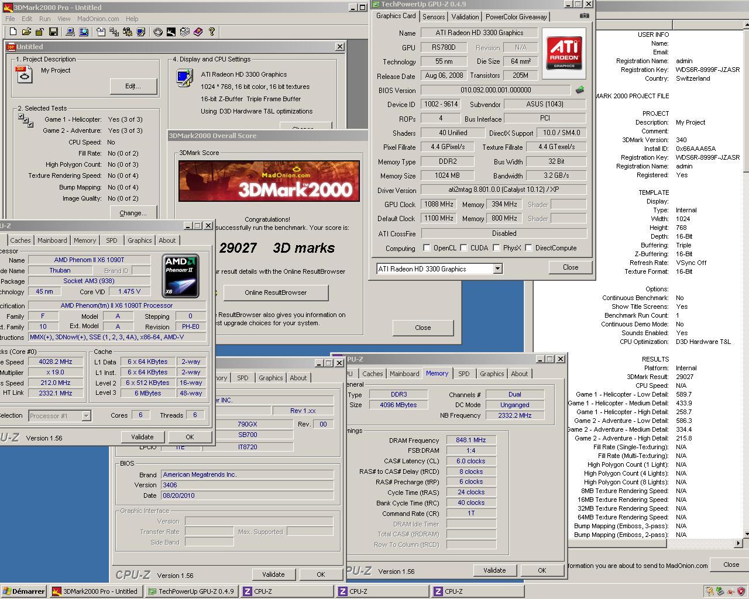Open the MadOnion.com menu
This screenshot has width=749, height=599.
click(98, 19)
